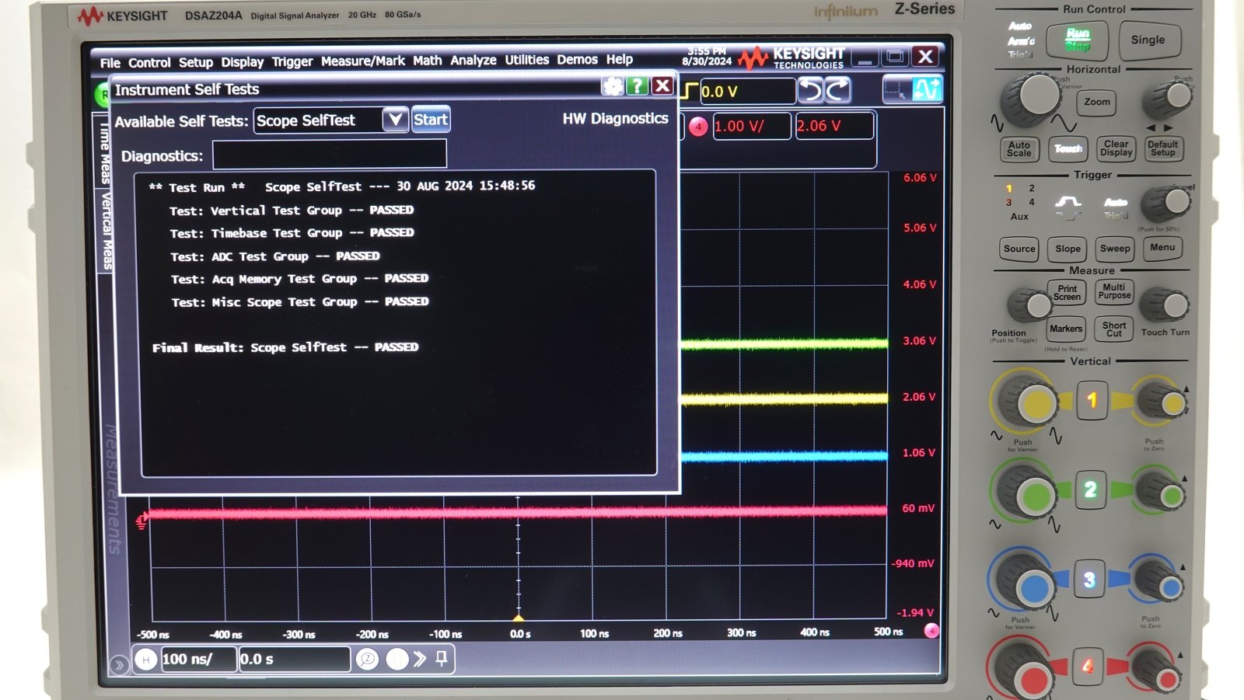Edit the channel 4 offset 2.06 V
The height and width of the screenshot is (700, 1244).
pyautogui.click(x=833, y=126)
